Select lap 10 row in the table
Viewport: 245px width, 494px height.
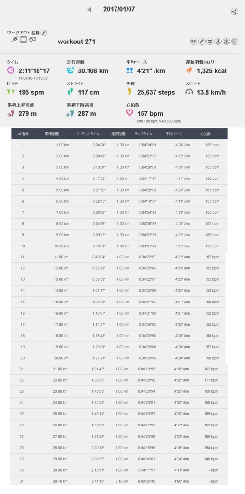click(x=119, y=247)
